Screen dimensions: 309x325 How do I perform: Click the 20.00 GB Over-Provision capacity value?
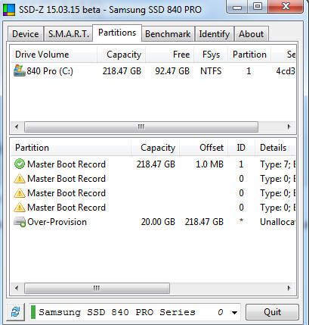tap(158, 222)
